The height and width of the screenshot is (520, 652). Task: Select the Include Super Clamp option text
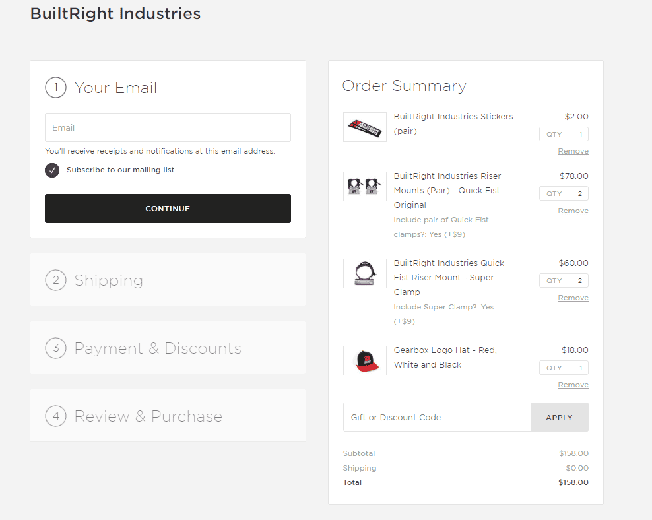[443, 314]
